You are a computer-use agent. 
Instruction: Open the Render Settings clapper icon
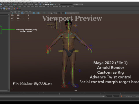pyautogui.click(x=49, y=4)
